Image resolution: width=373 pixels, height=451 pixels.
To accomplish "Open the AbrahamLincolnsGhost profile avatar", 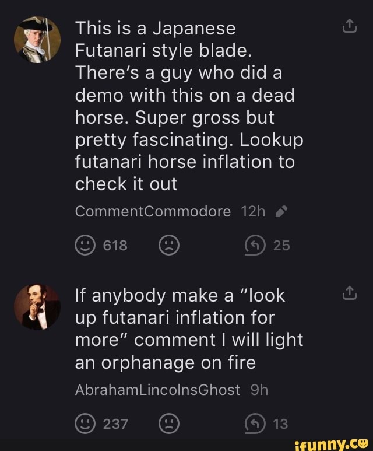I will 37,308.
